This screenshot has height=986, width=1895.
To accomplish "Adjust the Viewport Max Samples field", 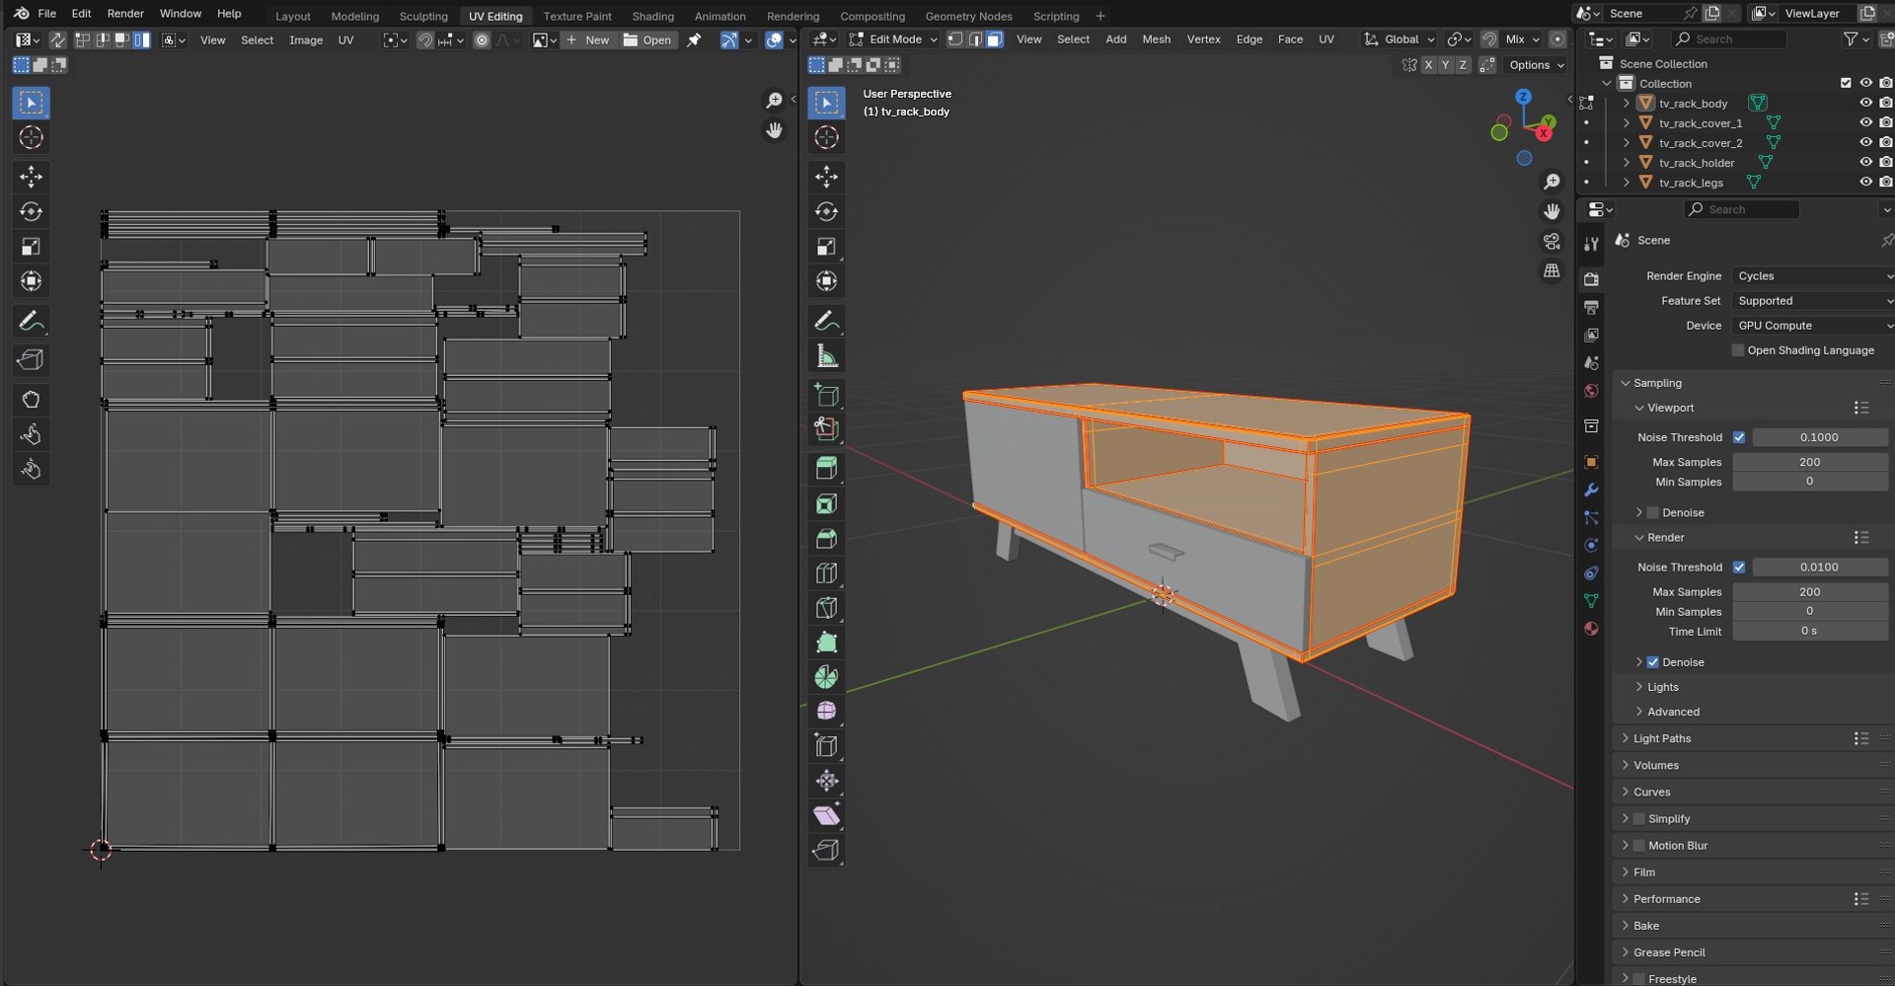I will 1810,462.
